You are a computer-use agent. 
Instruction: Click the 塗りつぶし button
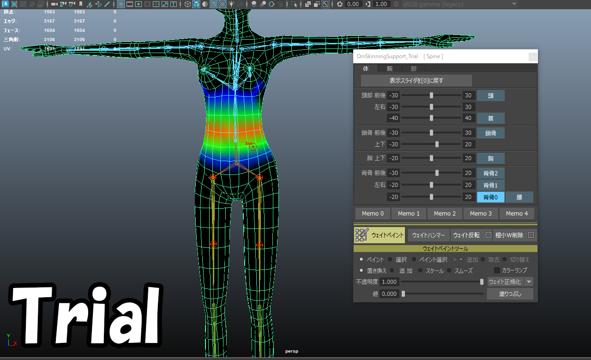tap(510, 294)
